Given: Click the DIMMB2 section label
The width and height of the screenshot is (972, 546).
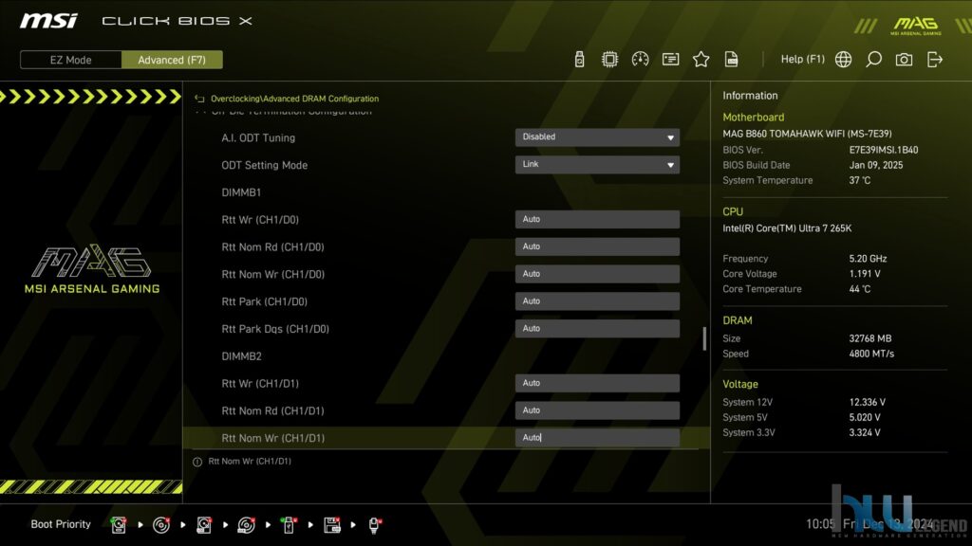Looking at the screenshot, I should (x=241, y=356).
